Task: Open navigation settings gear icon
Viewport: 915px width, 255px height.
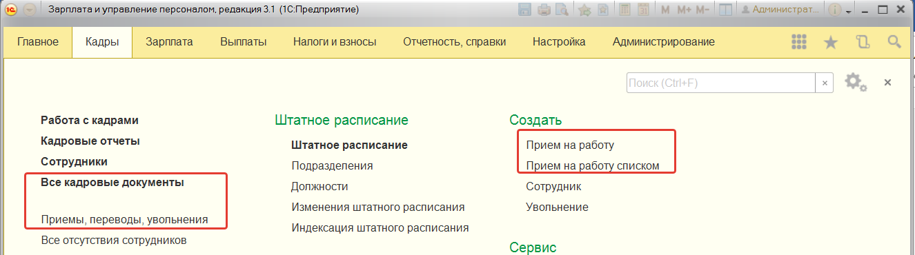Action: point(856,82)
